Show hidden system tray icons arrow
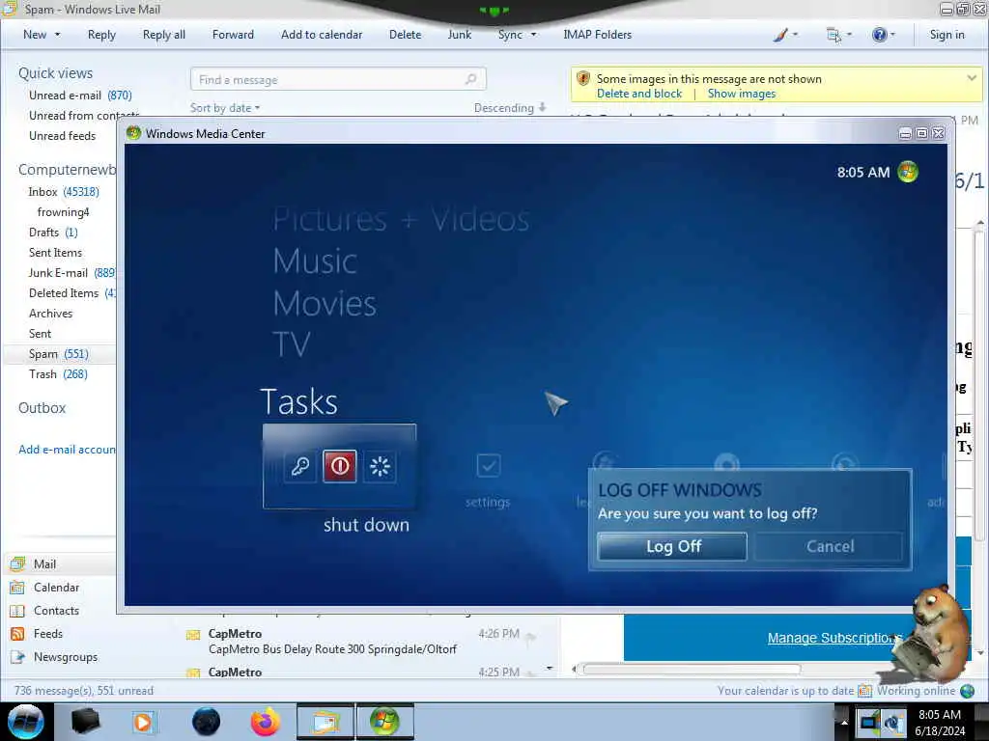989x741 pixels. coord(844,722)
